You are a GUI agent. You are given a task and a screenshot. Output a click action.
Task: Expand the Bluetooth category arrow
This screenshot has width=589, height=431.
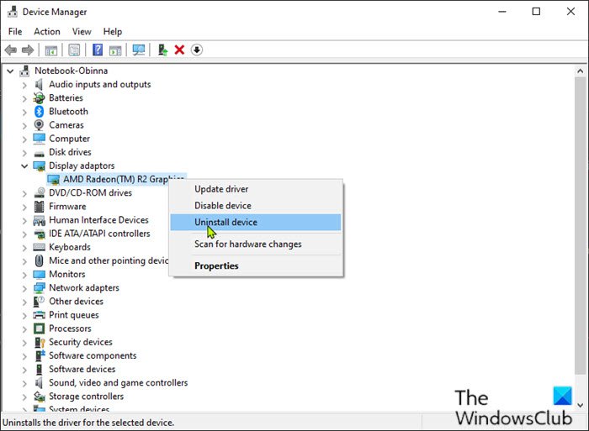point(24,112)
